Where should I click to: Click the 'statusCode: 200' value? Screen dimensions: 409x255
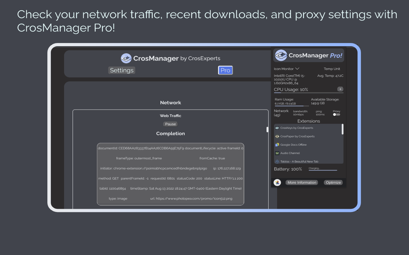click(x=189, y=178)
